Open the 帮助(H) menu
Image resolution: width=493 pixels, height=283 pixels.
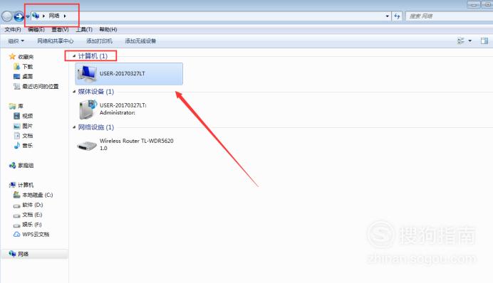click(108, 29)
